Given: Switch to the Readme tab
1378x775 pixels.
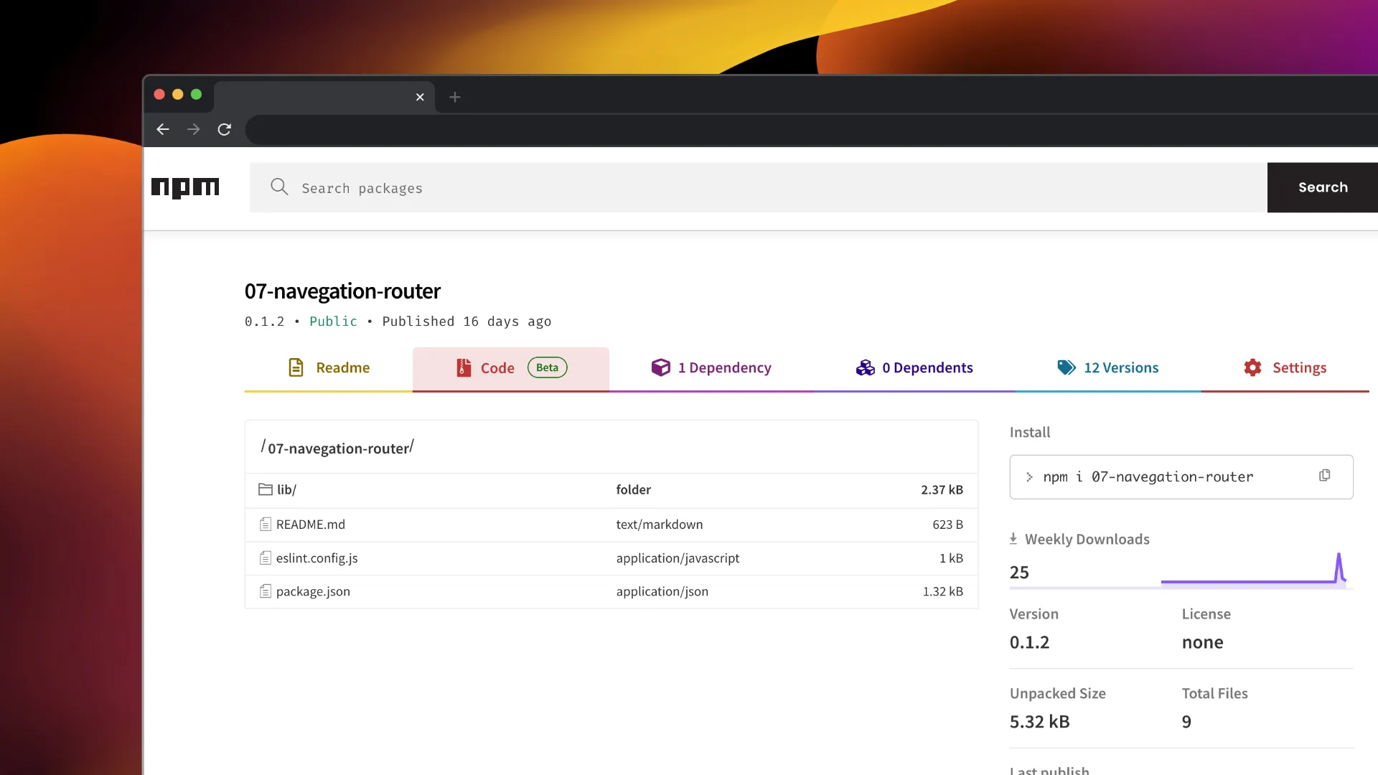Looking at the screenshot, I should [329, 368].
